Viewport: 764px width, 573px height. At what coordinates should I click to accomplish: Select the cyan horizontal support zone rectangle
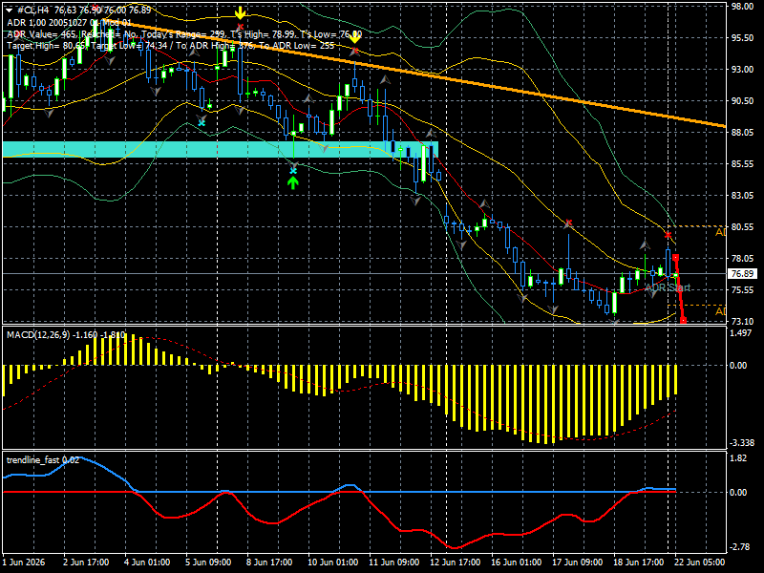(x=221, y=149)
